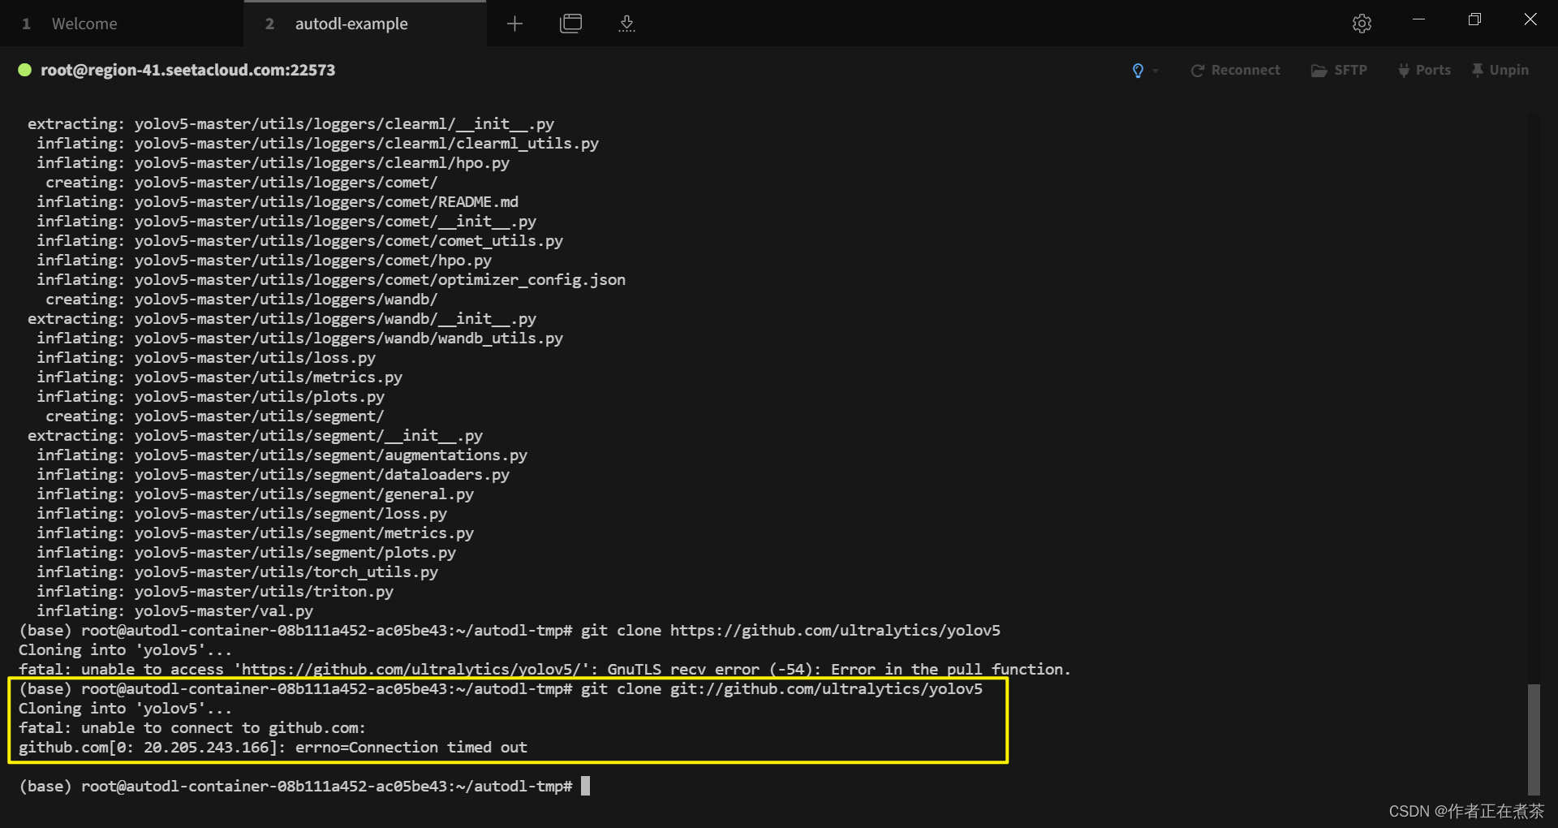Click line 'yolov5-master/utils/plots.py'

coord(210,397)
